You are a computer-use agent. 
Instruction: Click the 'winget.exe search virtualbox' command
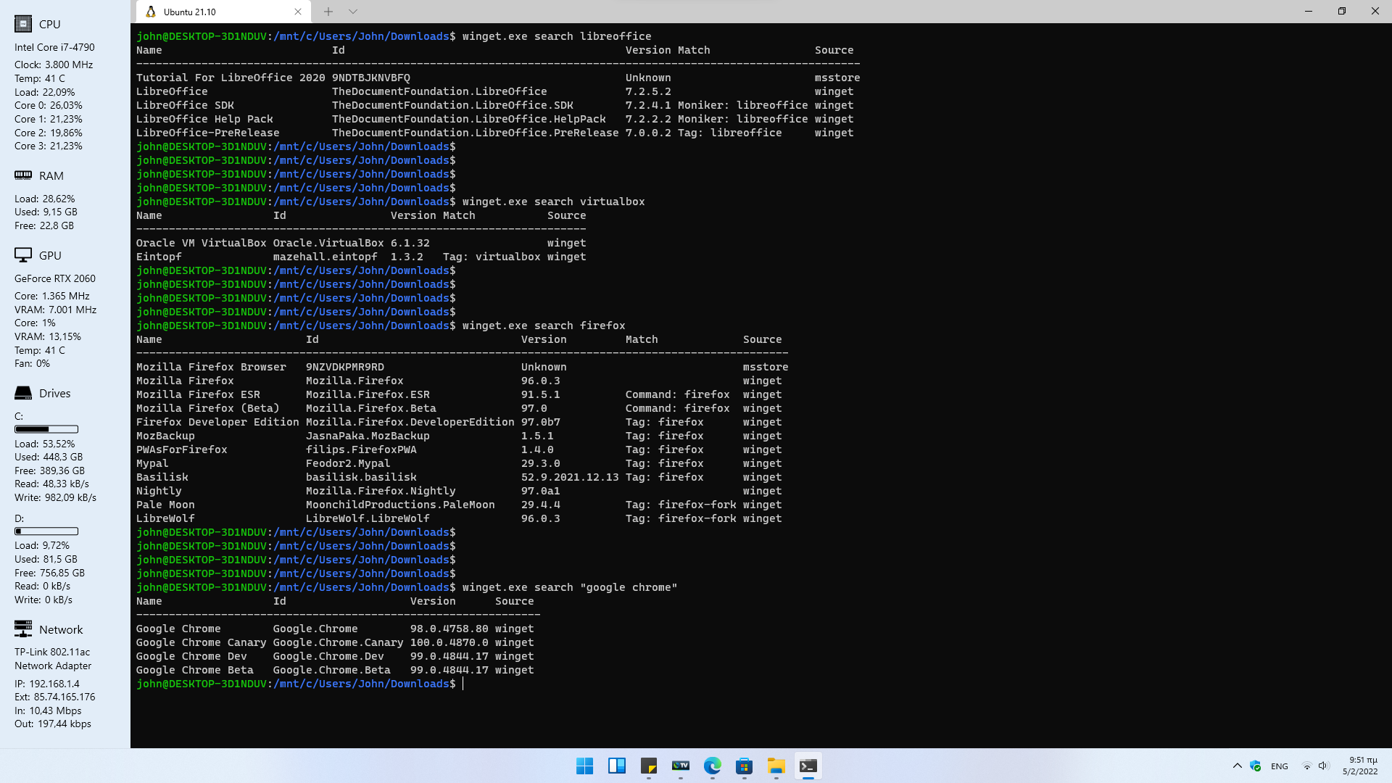coord(553,202)
